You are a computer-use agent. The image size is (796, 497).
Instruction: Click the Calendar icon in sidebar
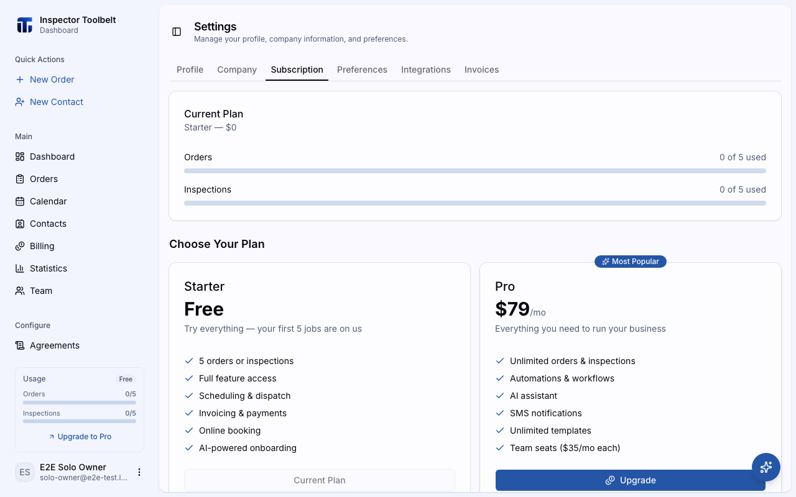[20, 201]
